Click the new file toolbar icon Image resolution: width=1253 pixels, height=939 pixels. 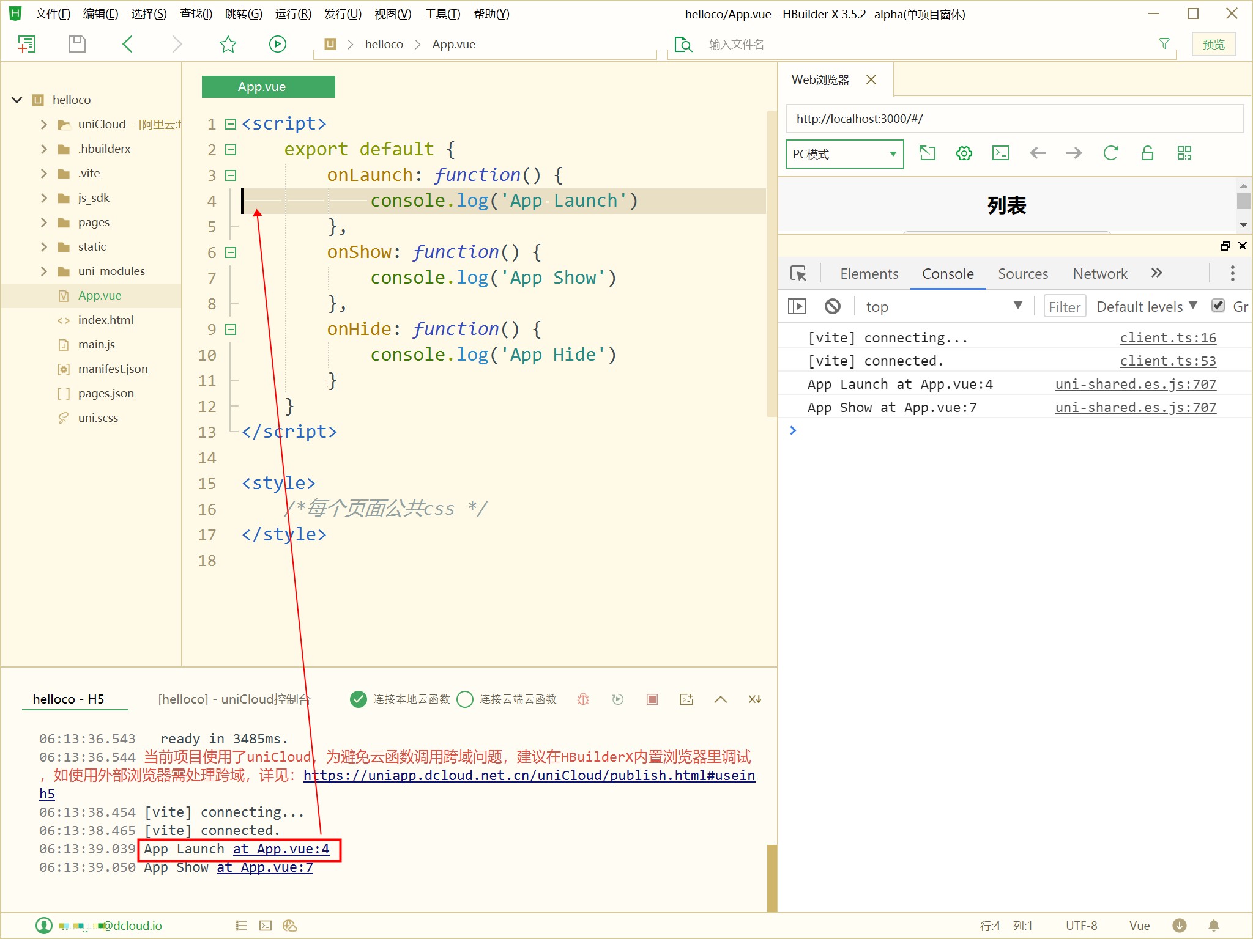27,44
